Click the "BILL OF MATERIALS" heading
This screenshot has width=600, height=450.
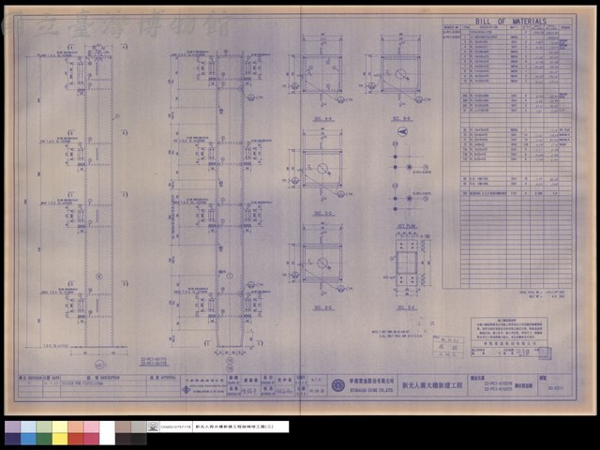click(511, 22)
